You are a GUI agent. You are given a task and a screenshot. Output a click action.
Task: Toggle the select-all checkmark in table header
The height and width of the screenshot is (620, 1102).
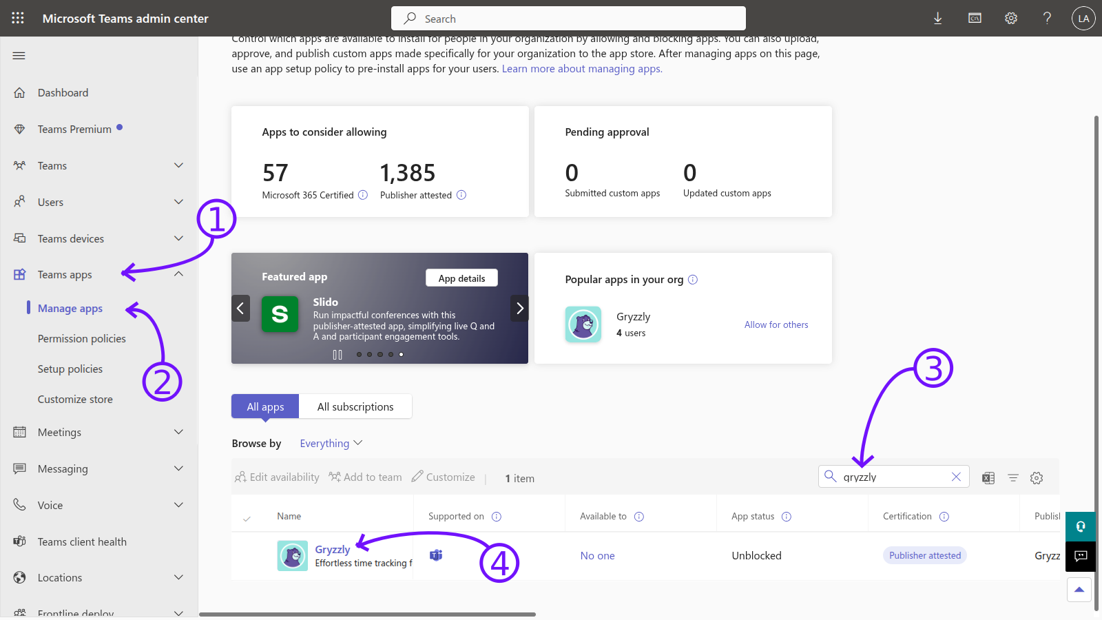click(x=247, y=518)
